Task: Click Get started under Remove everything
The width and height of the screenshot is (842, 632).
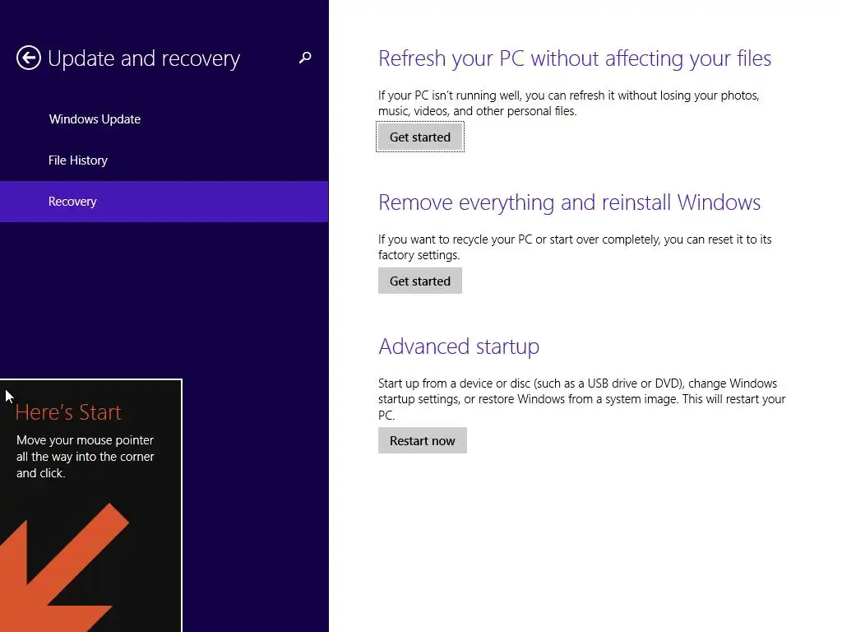Action: (x=420, y=281)
